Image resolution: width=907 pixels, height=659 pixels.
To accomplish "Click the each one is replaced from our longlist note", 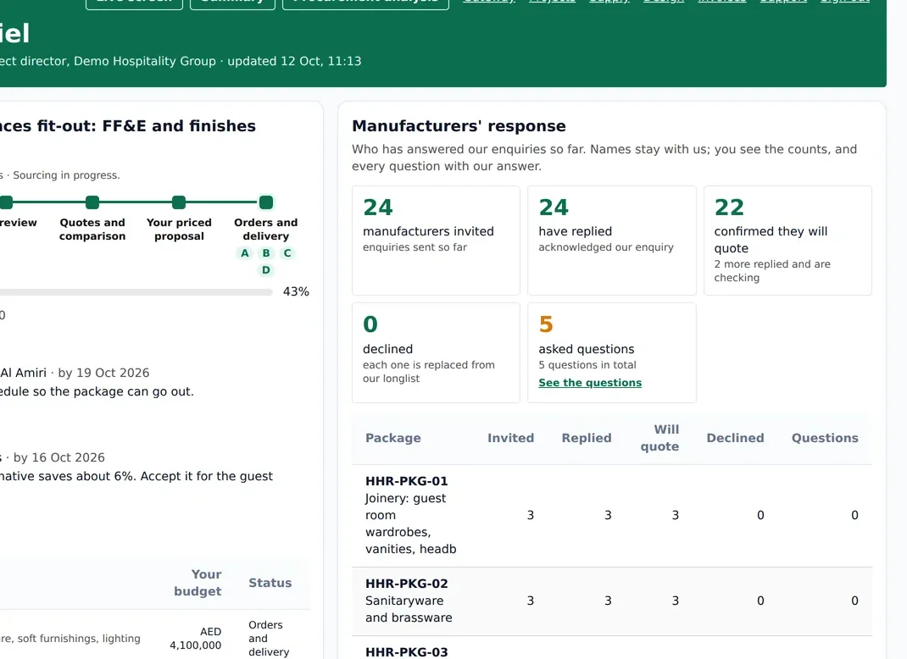I will click(429, 372).
